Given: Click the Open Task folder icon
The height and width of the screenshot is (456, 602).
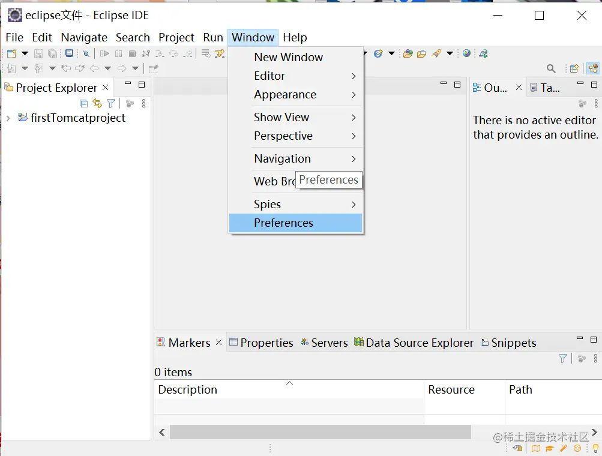Looking at the screenshot, I should [421, 54].
